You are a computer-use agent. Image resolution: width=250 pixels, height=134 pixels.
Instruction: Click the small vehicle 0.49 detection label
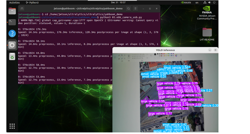[x=180, y=71]
